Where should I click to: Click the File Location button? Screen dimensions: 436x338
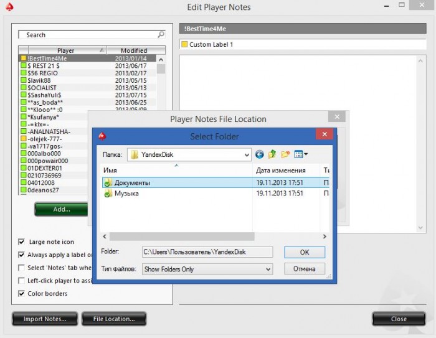coord(114,319)
